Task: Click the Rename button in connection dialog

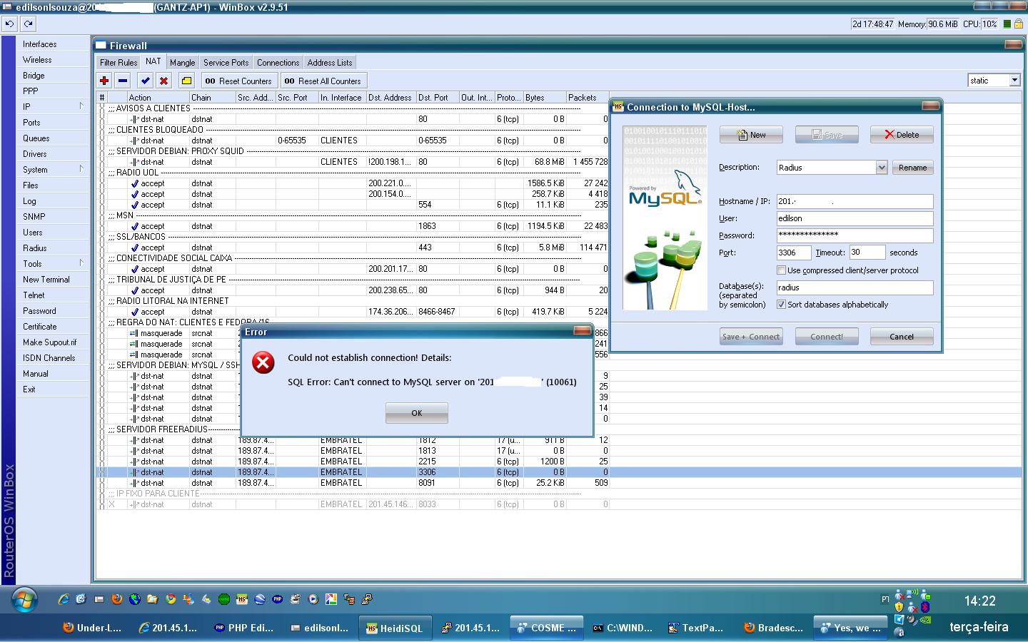Action: [x=912, y=168]
